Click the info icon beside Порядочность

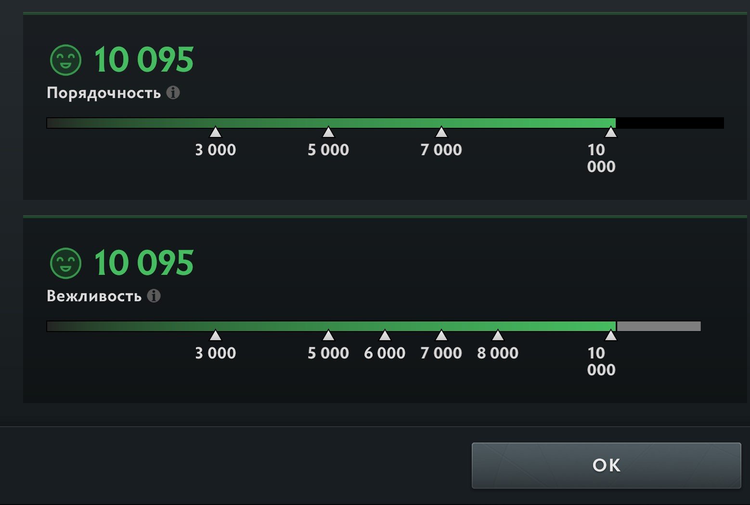(x=173, y=92)
